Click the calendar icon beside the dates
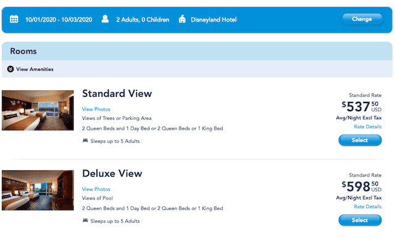395x239 pixels. pyautogui.click(x=14, y=19)
